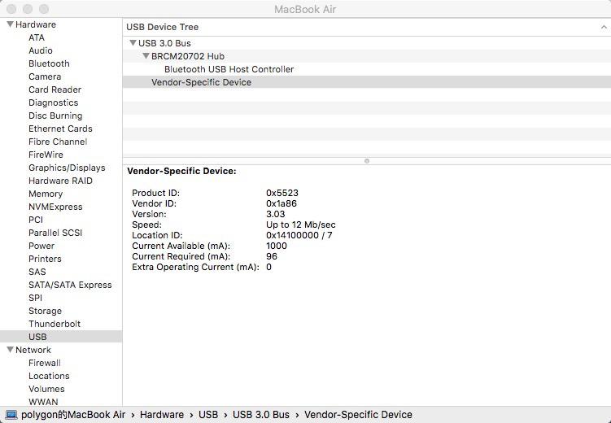Click the laptop icon in path bar
Screen dimensions: 611x423
click(11, 415)
